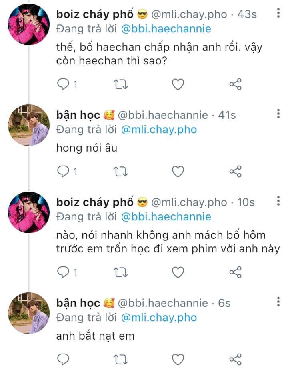Open the three-dot menu on the 41s tweet
The image size is (300, 372).
coord(278,114)
